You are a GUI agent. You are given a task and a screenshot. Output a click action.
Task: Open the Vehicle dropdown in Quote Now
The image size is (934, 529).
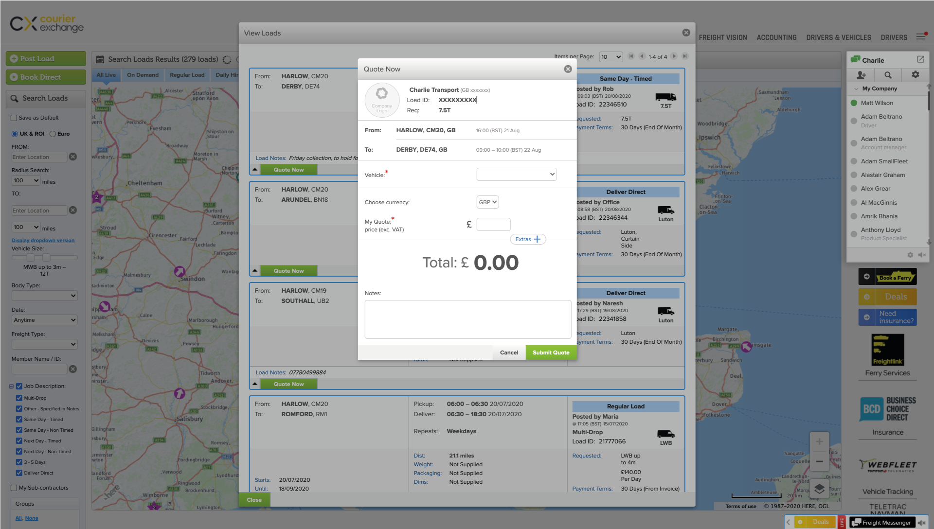pos(516,174)
